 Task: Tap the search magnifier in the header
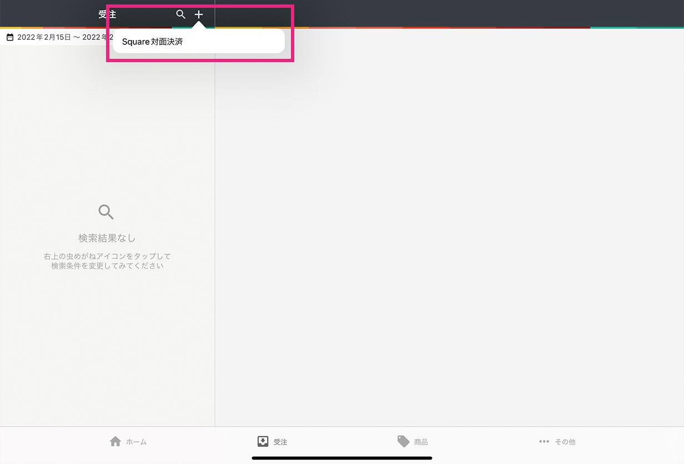click(180, 14)
